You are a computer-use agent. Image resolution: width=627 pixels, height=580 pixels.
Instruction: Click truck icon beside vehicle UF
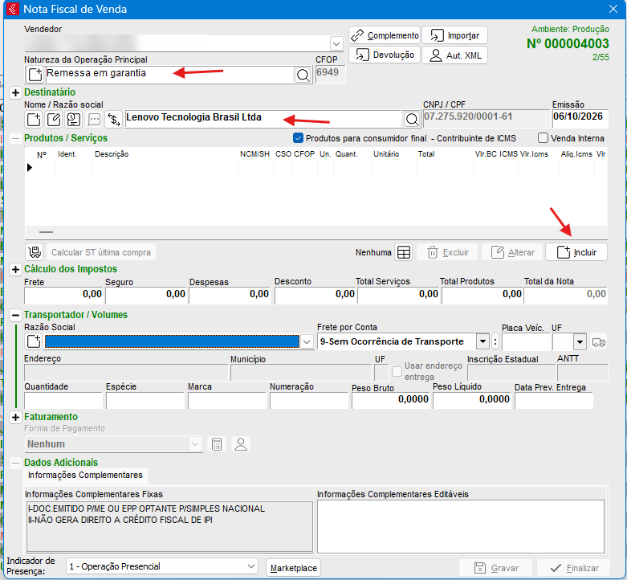pos(599,342)
